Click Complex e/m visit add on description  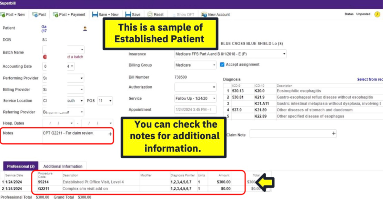tap(85, 189)
